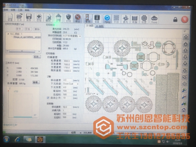Open the 文件 menu

(x=6, y=10)
